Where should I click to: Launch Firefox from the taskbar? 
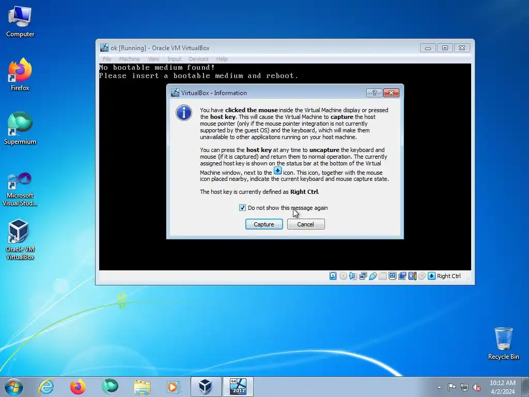click(78, 387)
